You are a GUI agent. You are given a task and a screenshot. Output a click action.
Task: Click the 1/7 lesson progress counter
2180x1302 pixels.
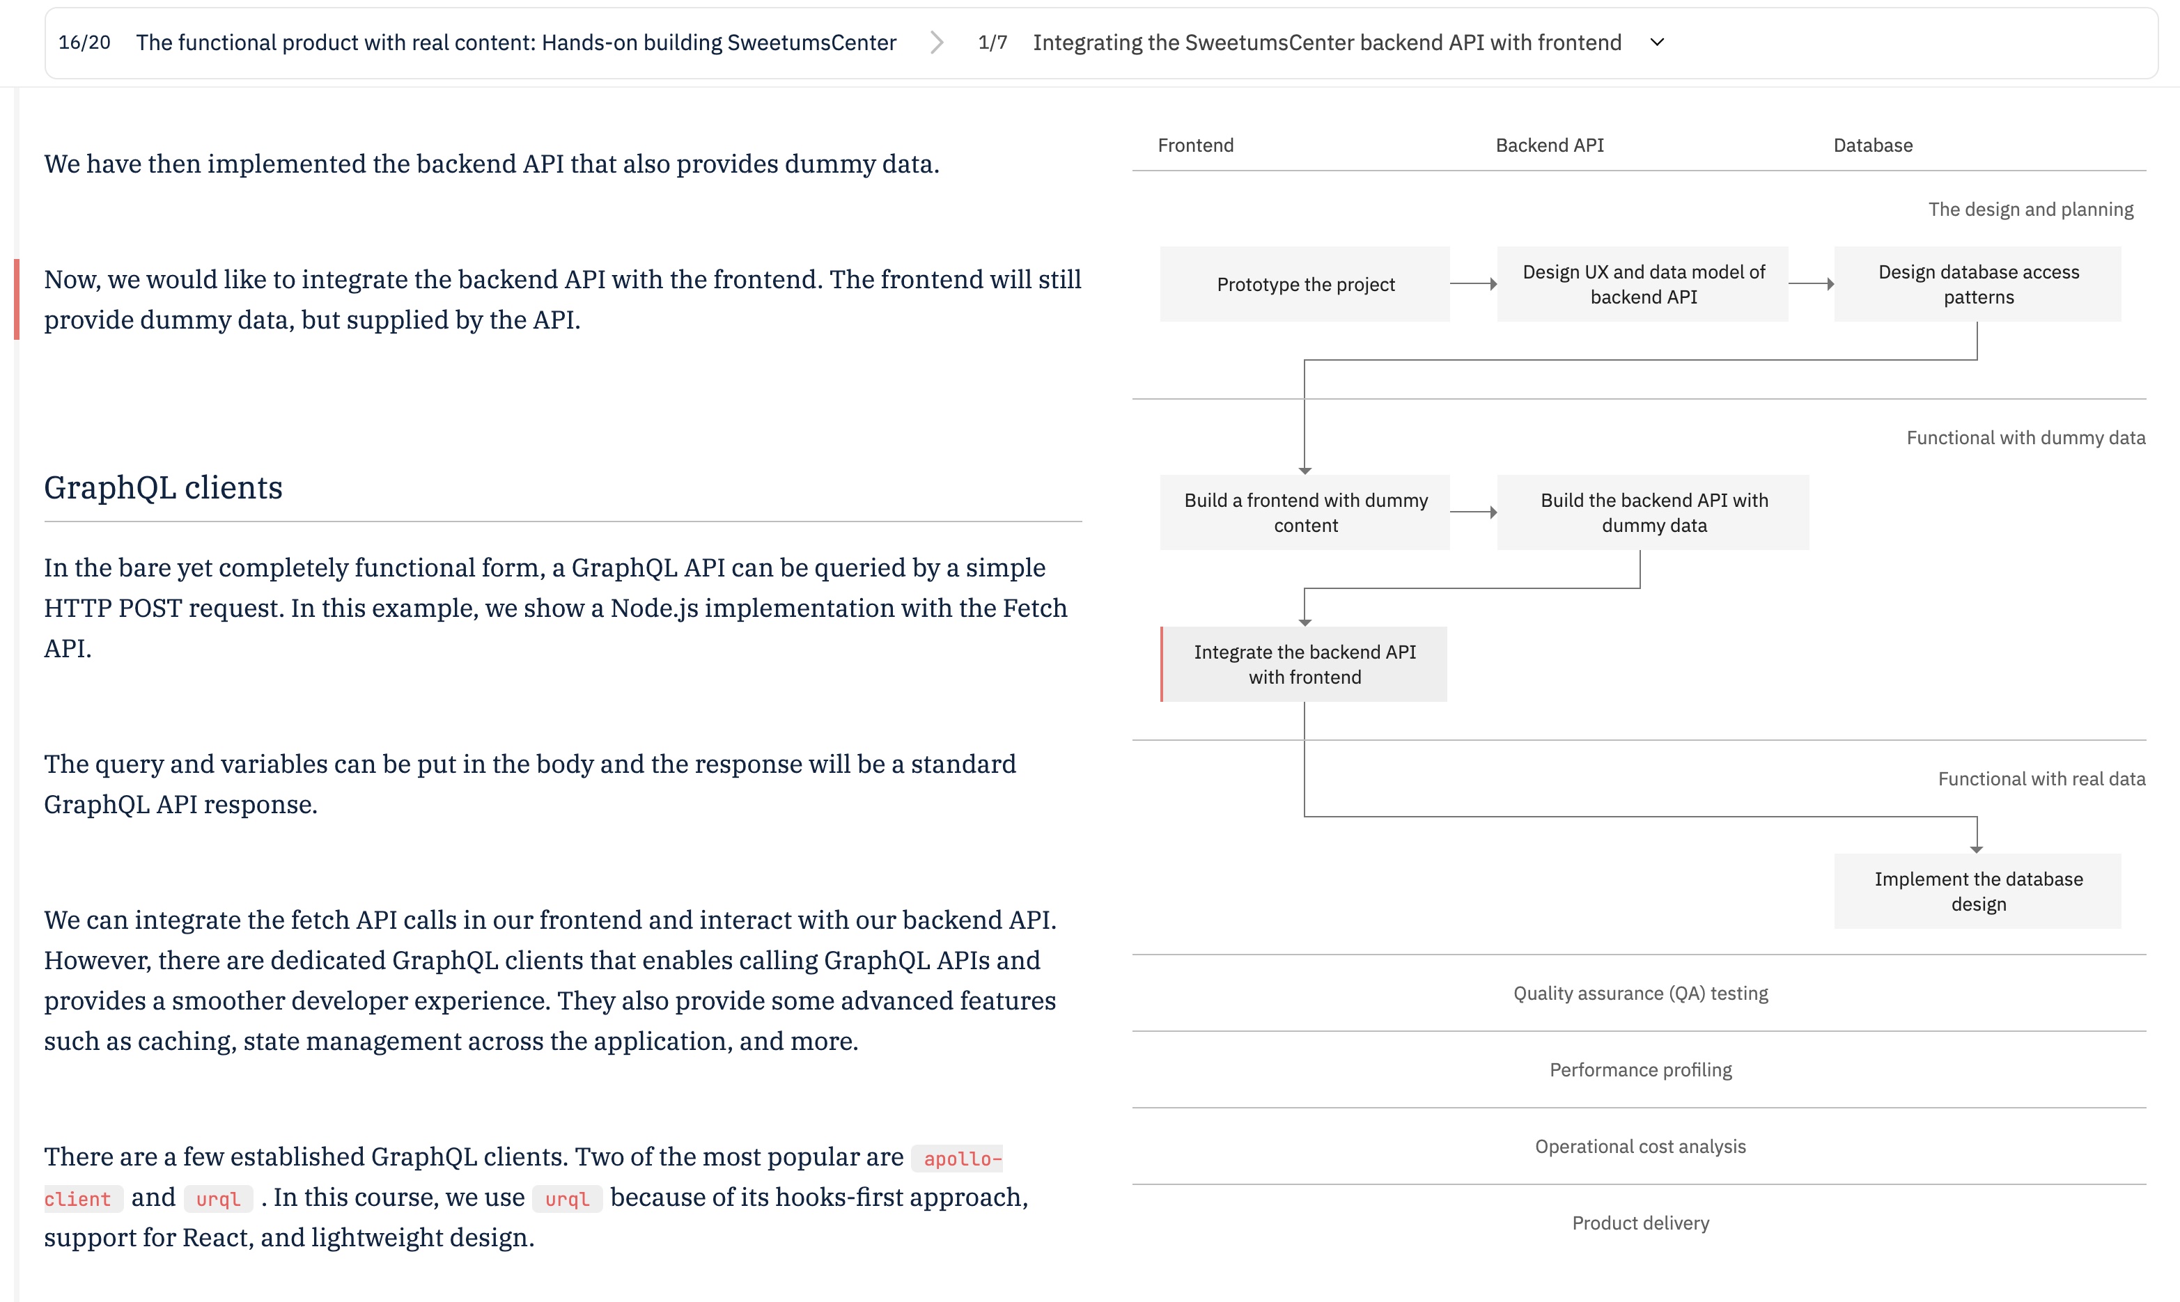pyautogui.click(x=992, y=42)
